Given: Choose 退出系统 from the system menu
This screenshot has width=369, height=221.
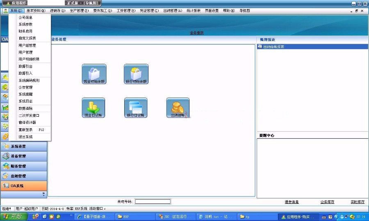Looking at the screenshot, I should coord(30,137).
